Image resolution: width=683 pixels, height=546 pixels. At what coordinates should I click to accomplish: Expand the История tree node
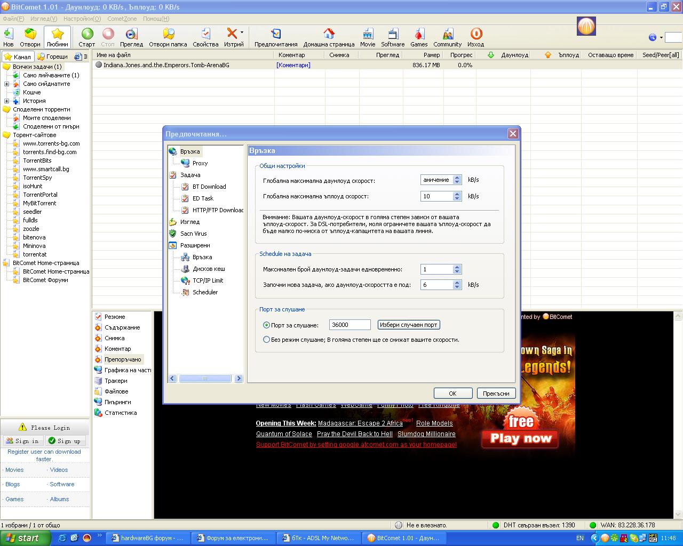(x=6, y=101)
